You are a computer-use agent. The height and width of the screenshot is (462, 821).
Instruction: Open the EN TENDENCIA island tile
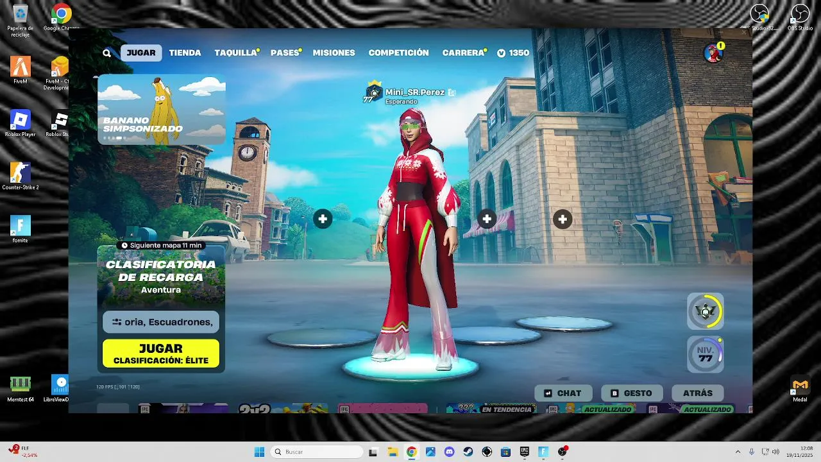[x=492, y=409]
